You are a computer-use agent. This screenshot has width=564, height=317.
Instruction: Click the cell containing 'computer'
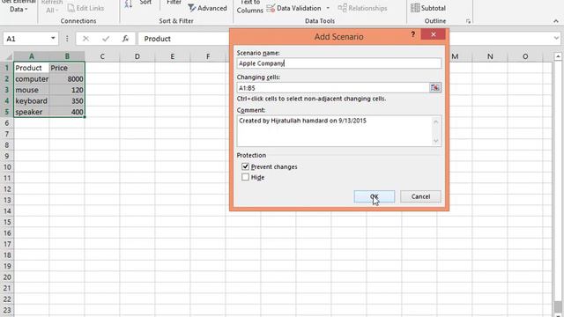(32, 78)
